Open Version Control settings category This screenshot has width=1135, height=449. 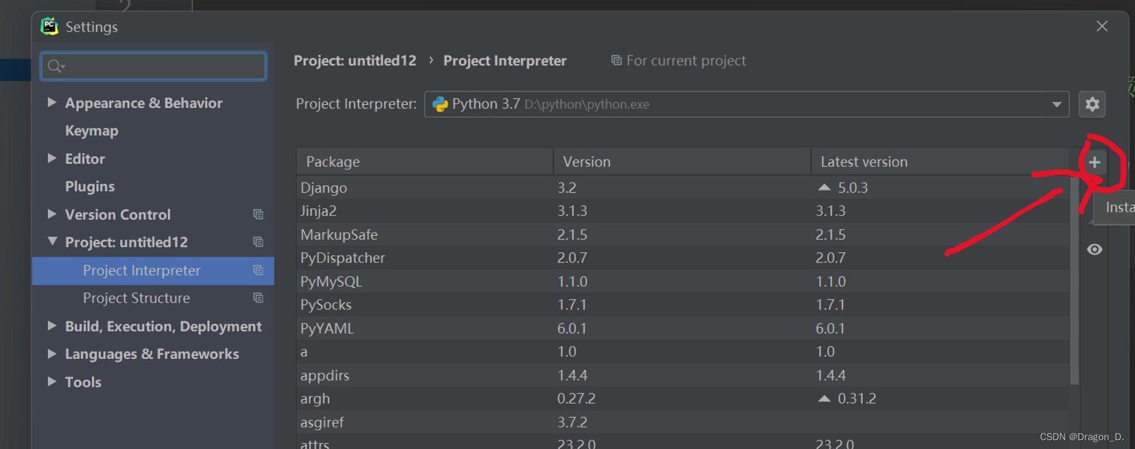118,214
